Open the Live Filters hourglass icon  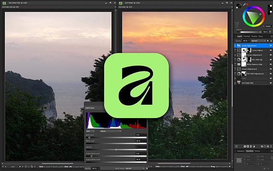coord(251,147)
